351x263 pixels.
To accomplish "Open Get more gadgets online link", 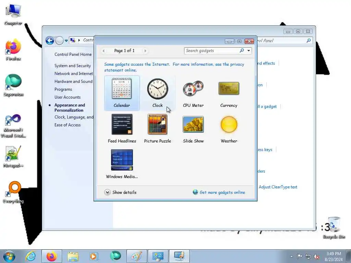I will pos(222,192).
